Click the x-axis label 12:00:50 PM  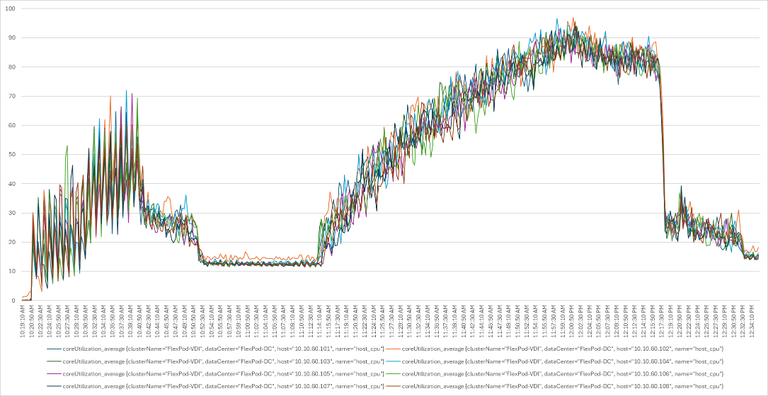[x=572, y=320]
